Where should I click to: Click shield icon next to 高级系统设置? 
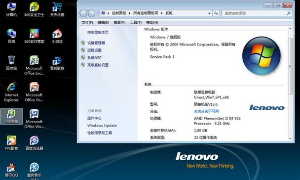83,65
